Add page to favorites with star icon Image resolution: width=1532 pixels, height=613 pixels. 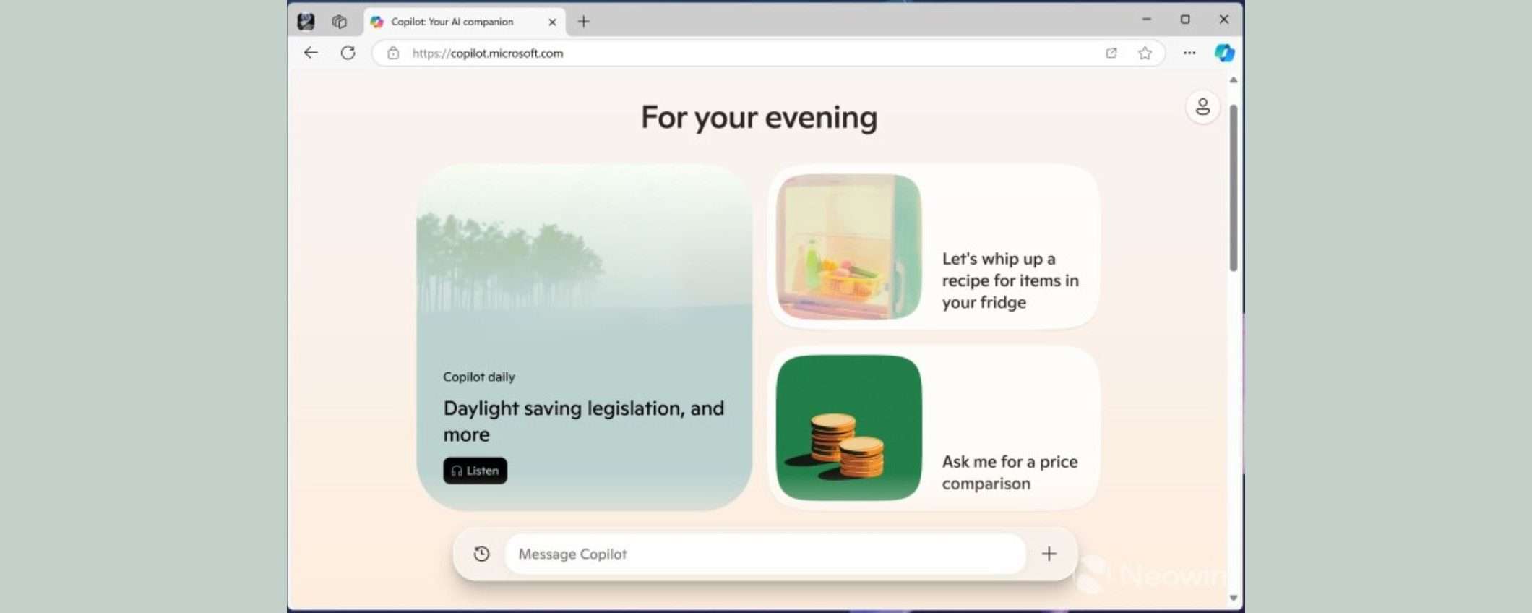coord(1145,53)
